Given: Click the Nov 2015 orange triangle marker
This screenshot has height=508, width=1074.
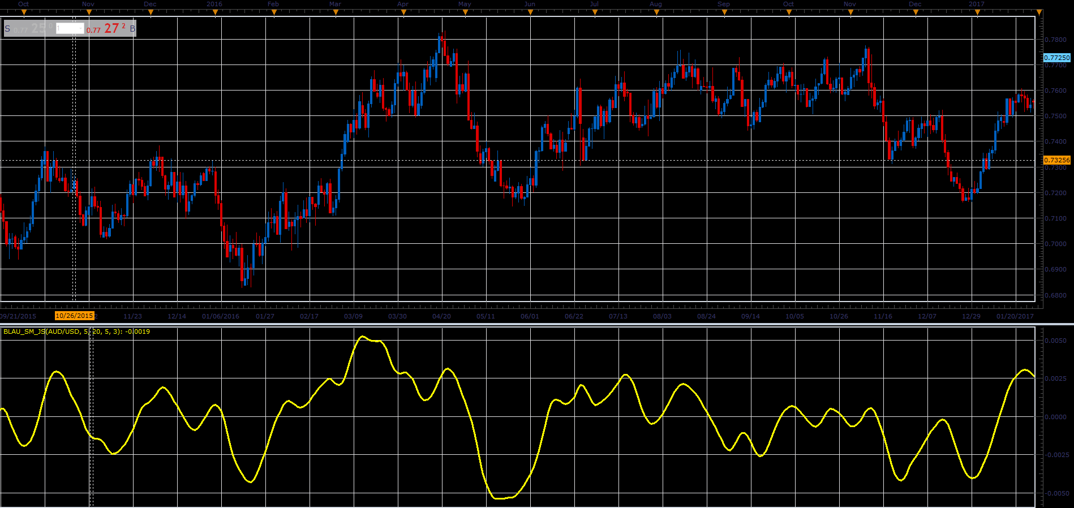Looking at the screenshot, I should pyautogui.click(x=88, y=12).
